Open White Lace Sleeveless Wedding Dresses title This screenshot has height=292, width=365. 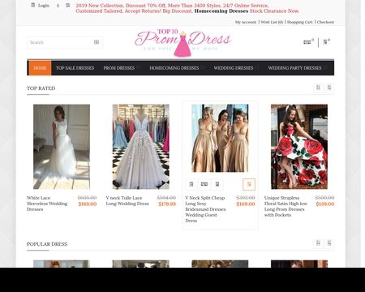(47, 204)
